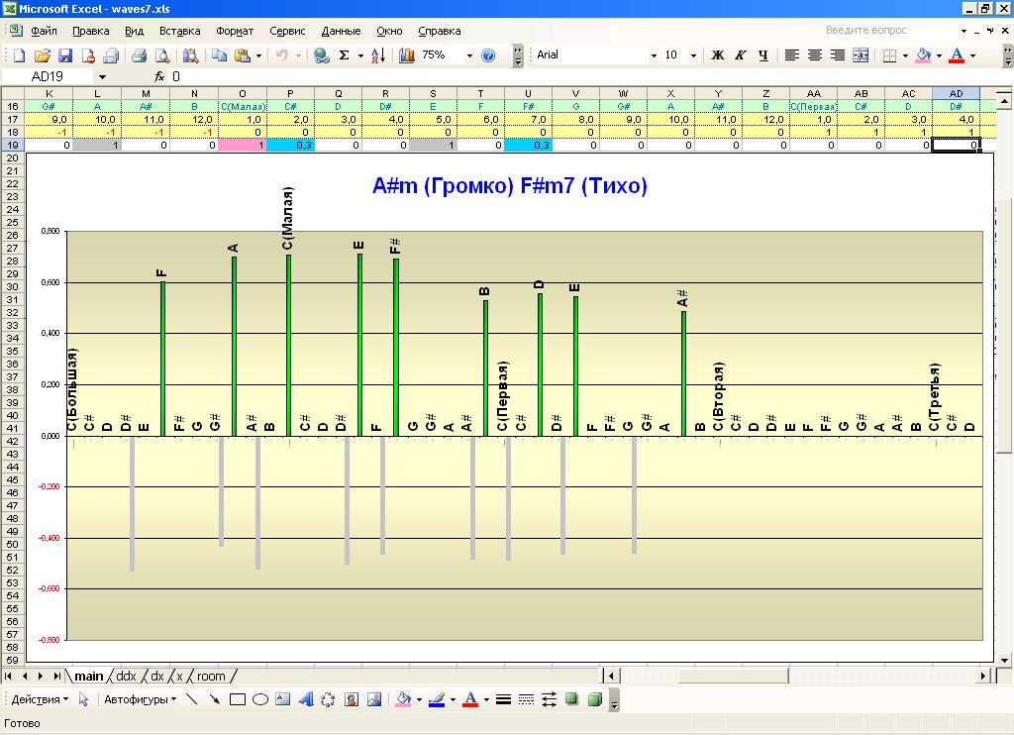Open the Arrow Style icon
Image resolution: width=1014 pixels, height=735 pixels.
tap(549, 699)
